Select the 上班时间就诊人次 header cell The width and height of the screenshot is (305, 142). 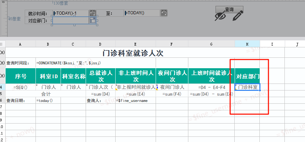(x=211, y=76)
